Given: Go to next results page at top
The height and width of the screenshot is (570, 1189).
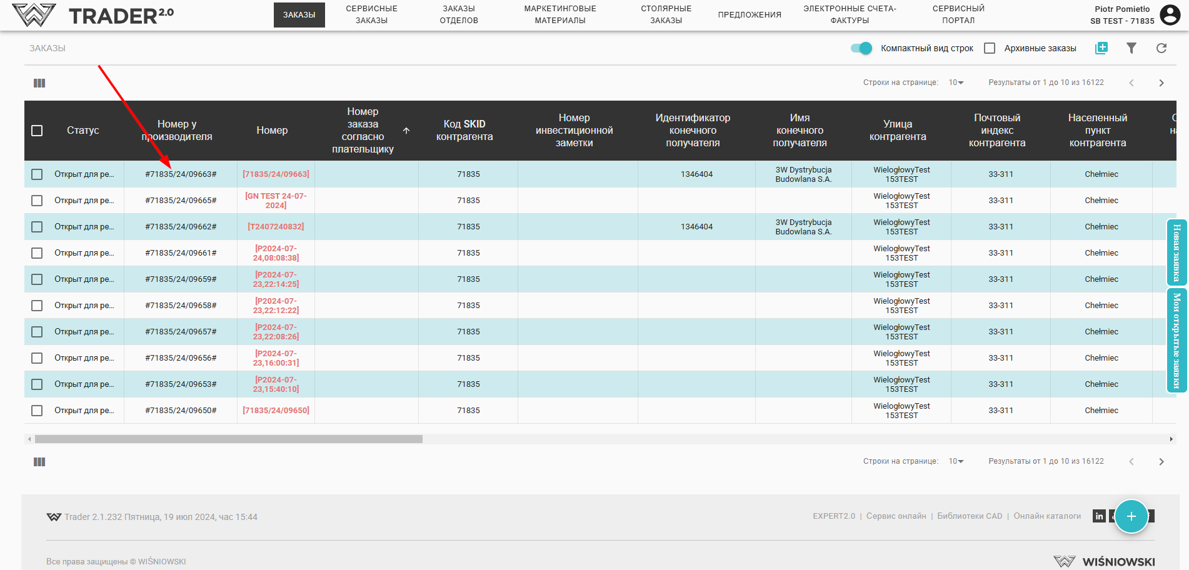Looking at the screenshot, I should [1161, 83].
